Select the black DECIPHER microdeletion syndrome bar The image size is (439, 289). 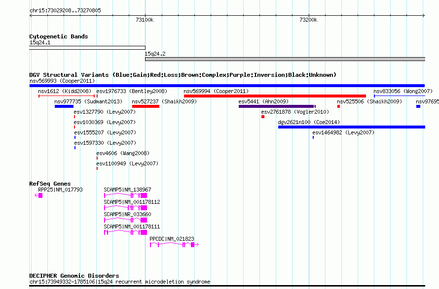[x=227, y=286]
